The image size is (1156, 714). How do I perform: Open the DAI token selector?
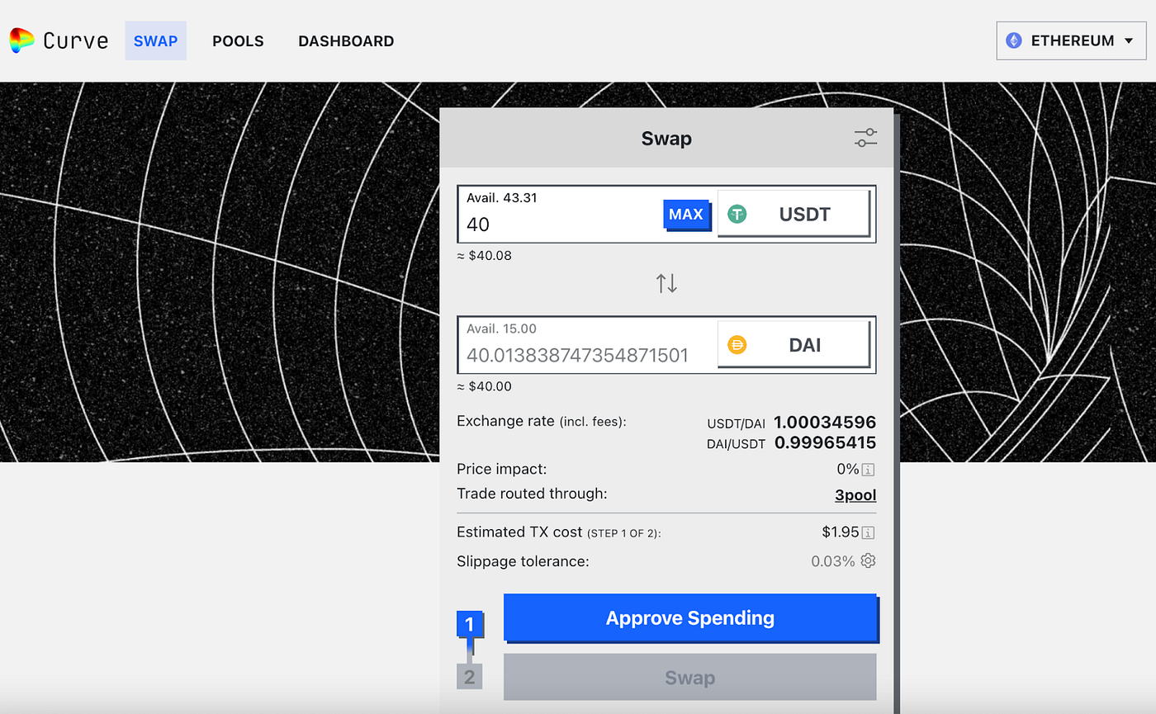(794, 345)
